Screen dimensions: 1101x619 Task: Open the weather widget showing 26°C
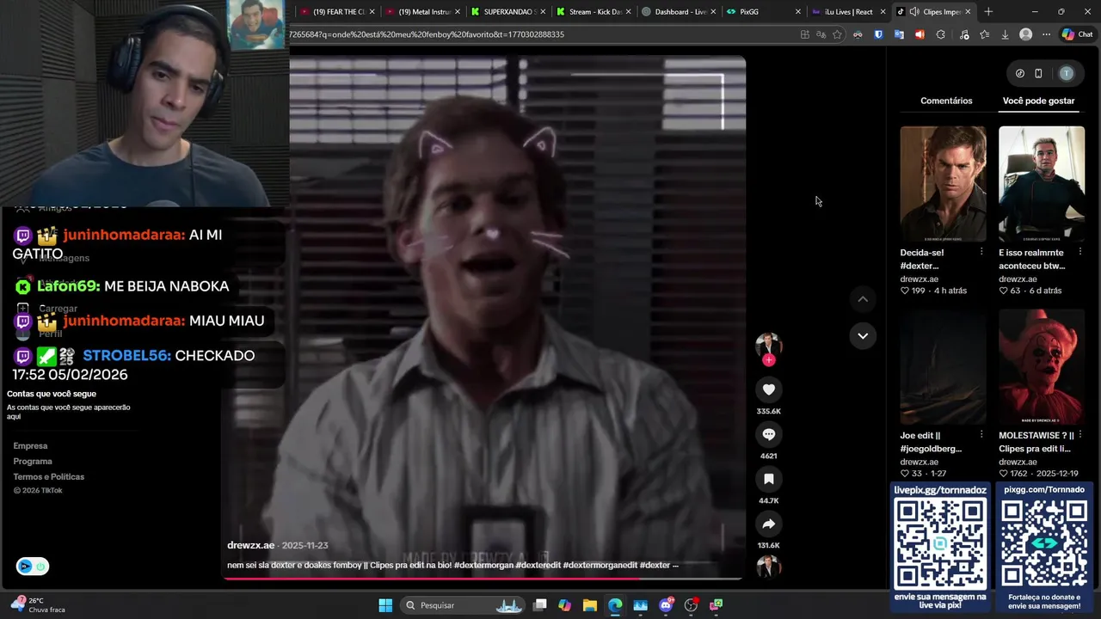coord(37,605)
